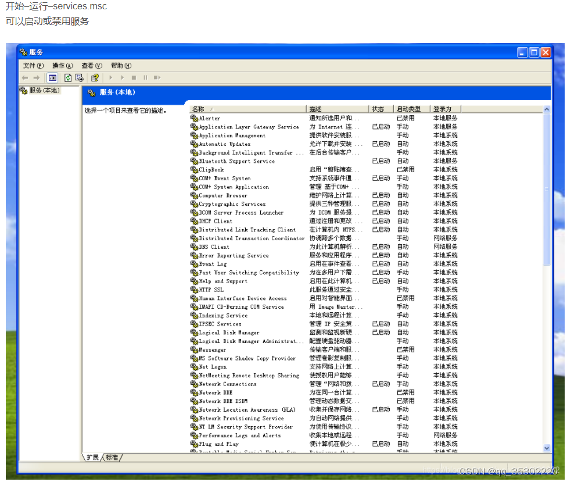Select the Bluetooth Support Service row

tap(324, 162)
